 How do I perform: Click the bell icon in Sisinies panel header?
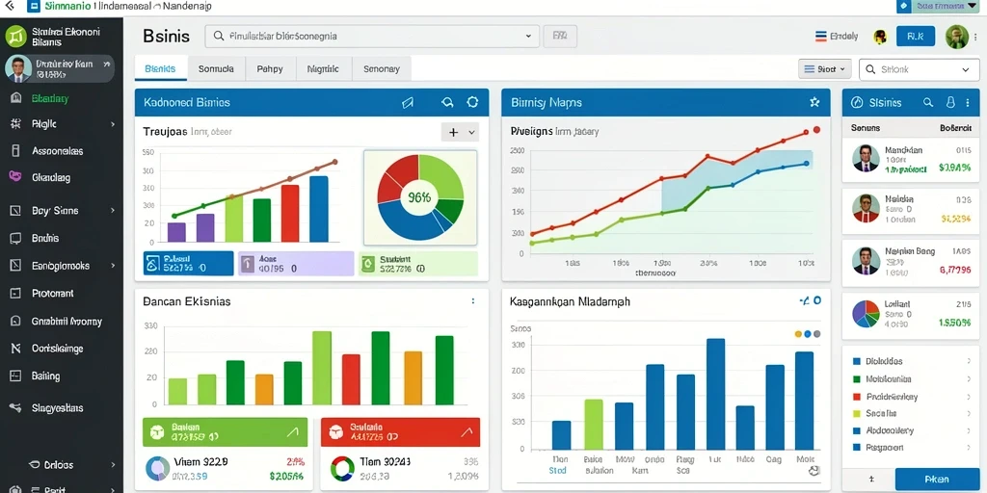pos(950,102)
